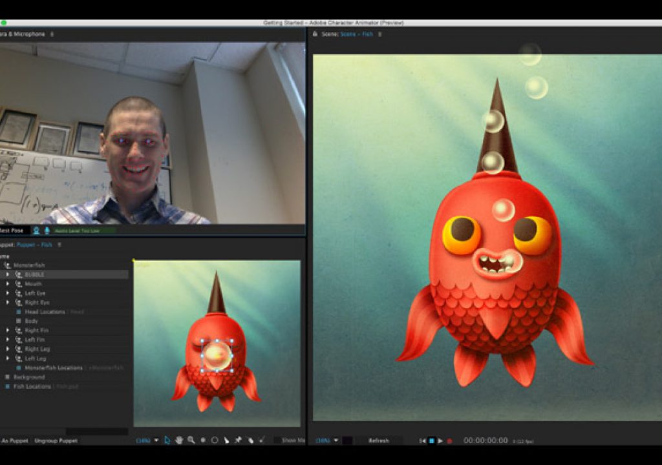
Task: Click the blue Stop playback button
Action: point(431,440)
